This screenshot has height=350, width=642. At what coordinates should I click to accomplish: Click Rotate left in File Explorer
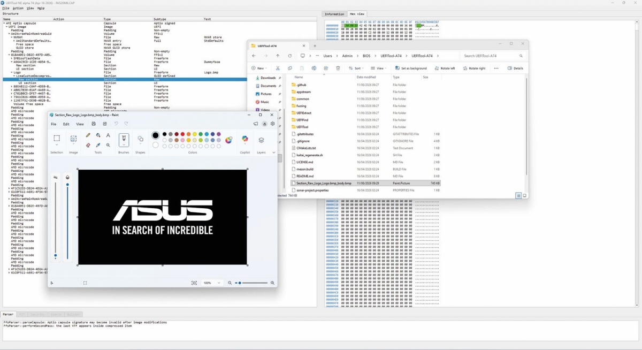point(444,68)
